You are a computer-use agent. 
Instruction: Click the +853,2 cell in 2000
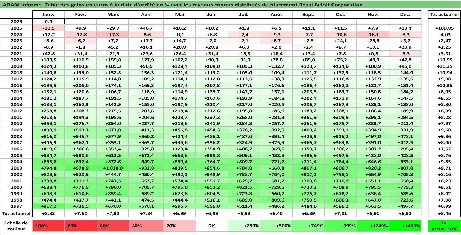[212, 187]
